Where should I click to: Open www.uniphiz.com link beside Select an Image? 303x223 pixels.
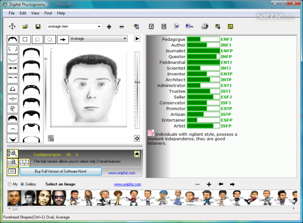click(128, 184)
